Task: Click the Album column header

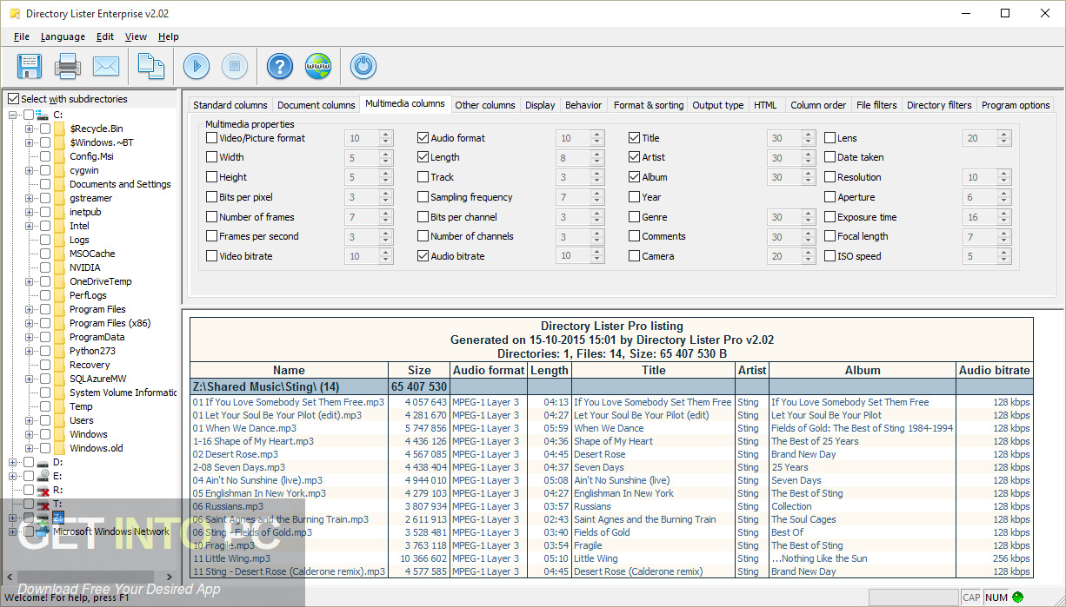Action: pos(863,370)
